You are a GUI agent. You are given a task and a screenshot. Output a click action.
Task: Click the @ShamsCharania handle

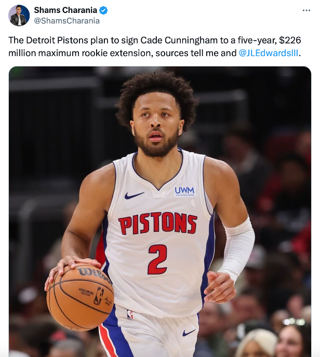click(x=66, y=21)
